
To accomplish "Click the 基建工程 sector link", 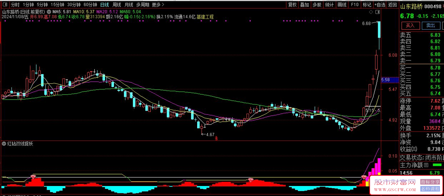I will coord(205,17).
